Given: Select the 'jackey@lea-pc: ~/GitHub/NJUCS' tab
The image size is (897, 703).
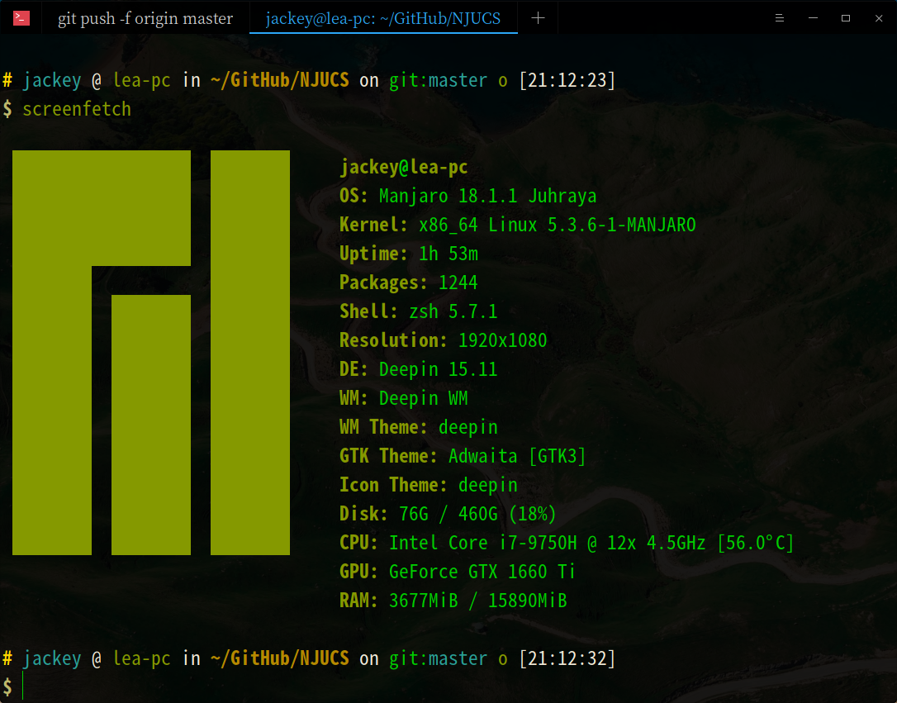Looking at the screenshot, I should click(383, 18).
